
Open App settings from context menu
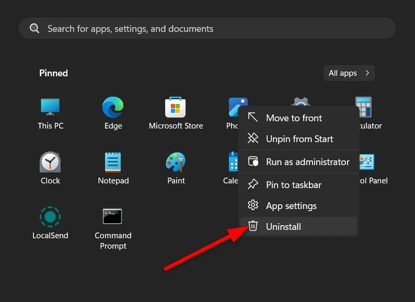click(291, 206)
